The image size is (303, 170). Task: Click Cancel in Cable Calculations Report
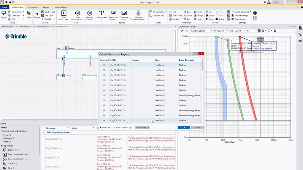(x=197, y=127)
